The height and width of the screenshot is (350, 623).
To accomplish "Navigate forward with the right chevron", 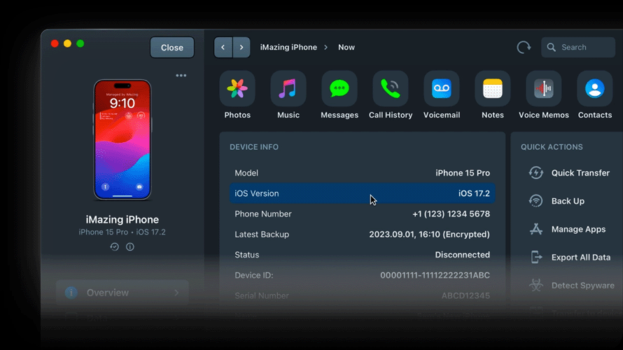I will click(241, 48).
